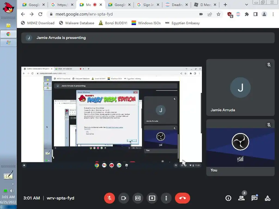Click the Windows flag taskbar button
Screen dimensions: 279x209
[x=8, y=43]
